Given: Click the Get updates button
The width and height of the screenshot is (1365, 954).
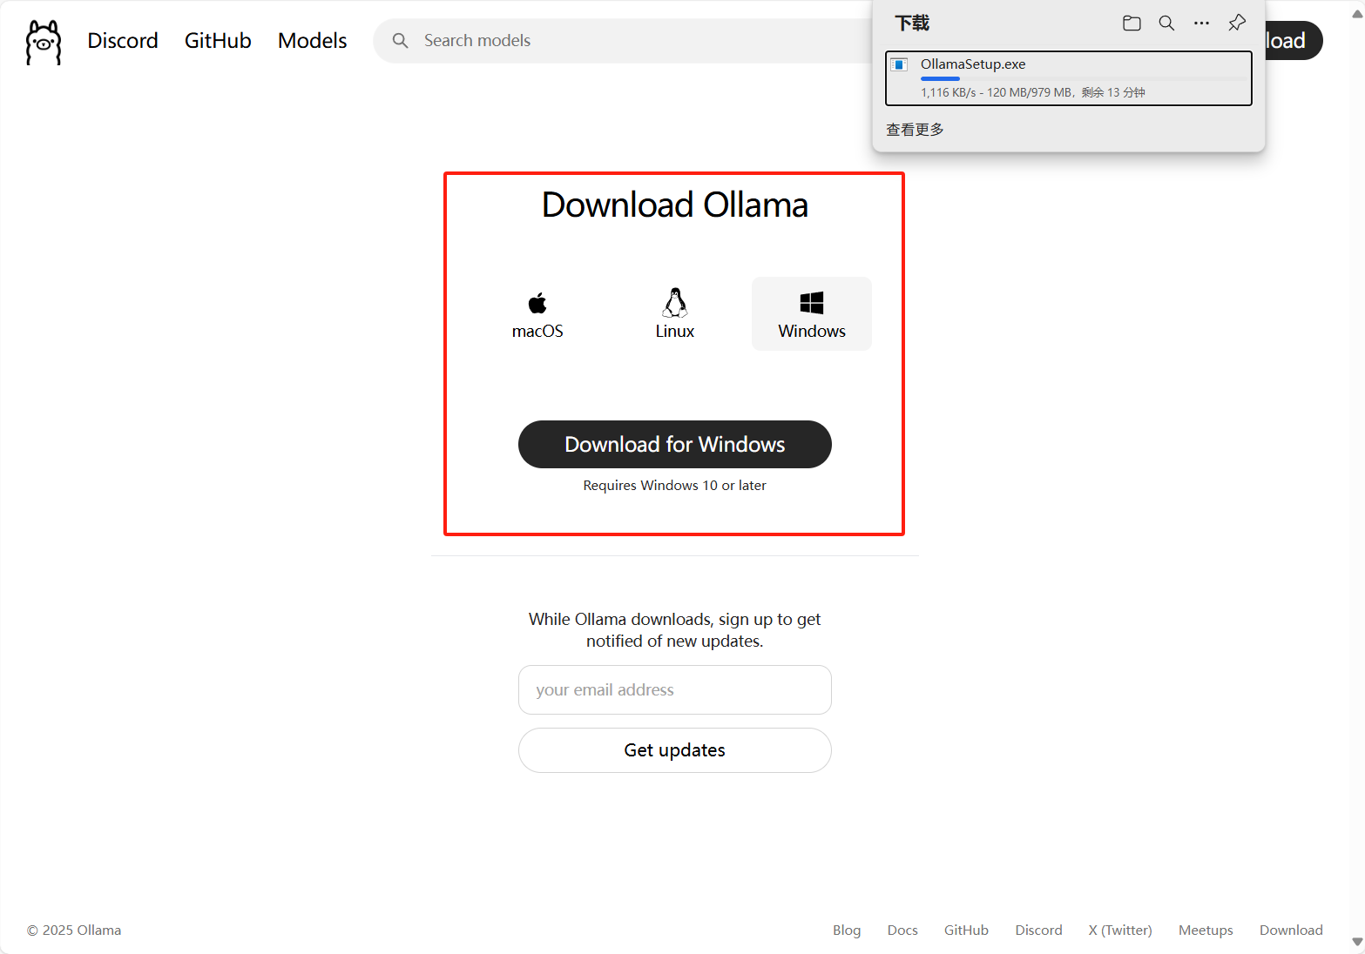Looking at the screenshot, I should [675, 750].
